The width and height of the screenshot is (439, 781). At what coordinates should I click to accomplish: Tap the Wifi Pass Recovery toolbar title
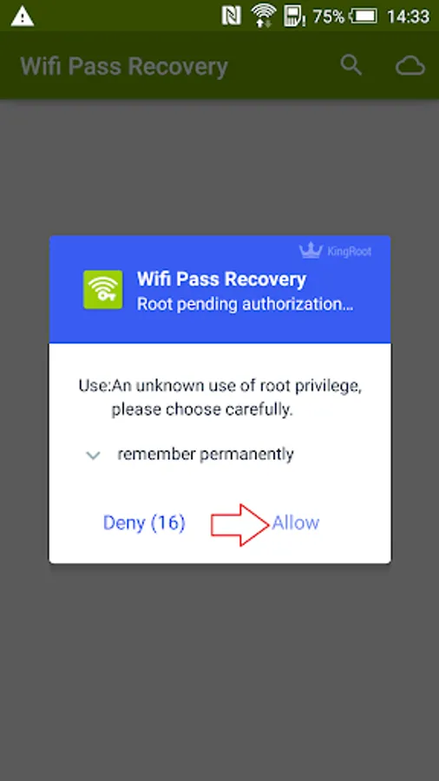[x=124, y=66]
